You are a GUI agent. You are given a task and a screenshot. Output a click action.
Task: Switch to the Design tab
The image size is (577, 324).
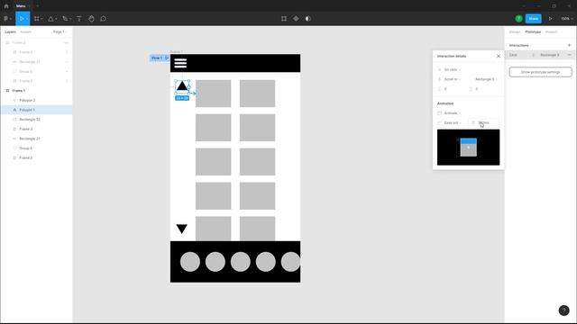click(515, 32)
